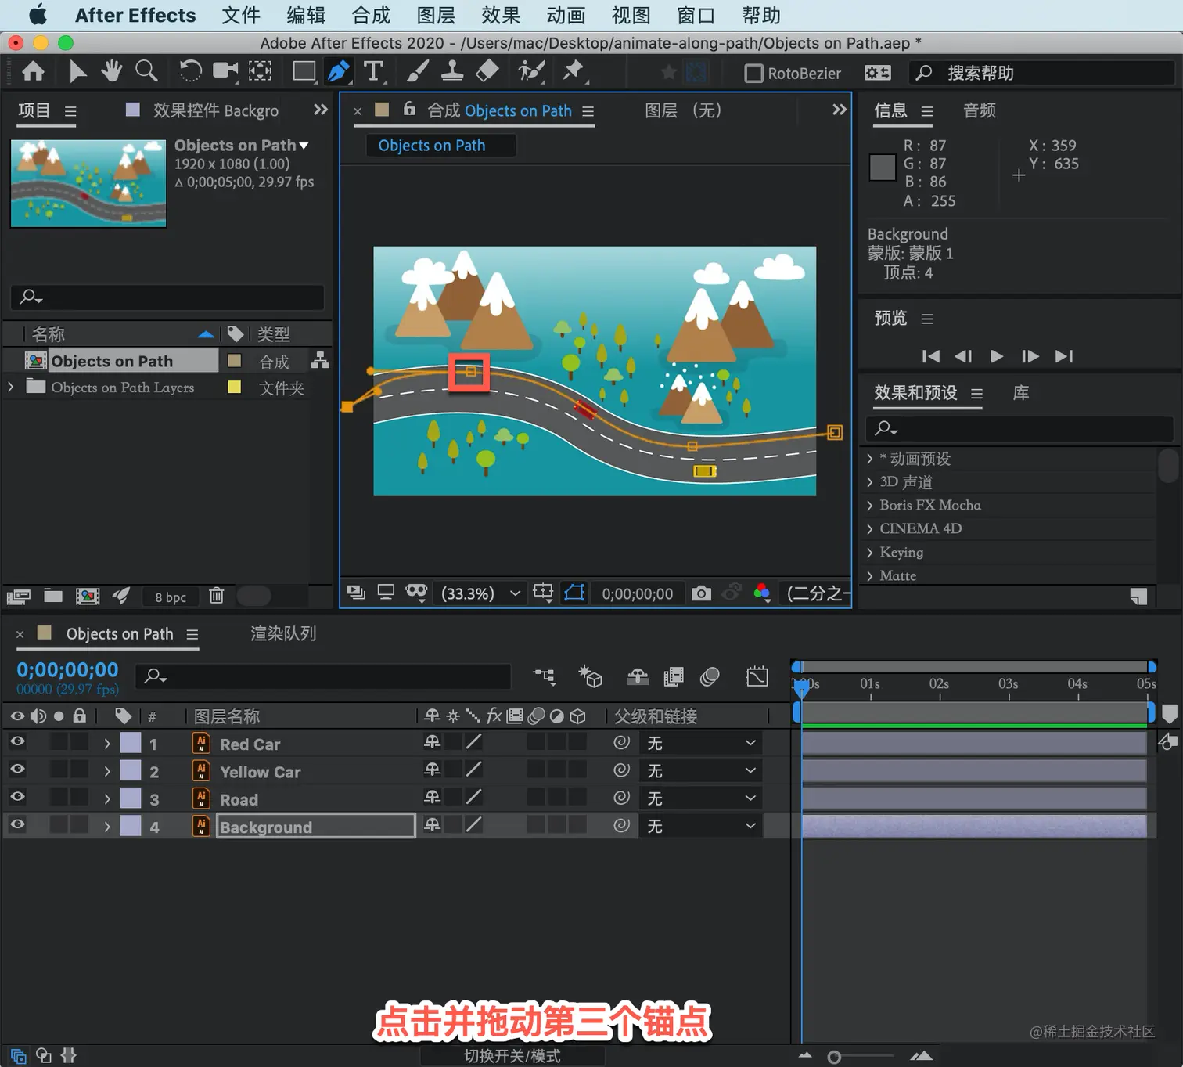1183x1067 pixels.
Task: Expand the Objects on Path Layers folder
Action: point(10,387)
